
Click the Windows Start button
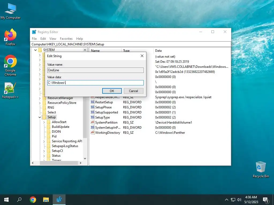click(6, 200)
